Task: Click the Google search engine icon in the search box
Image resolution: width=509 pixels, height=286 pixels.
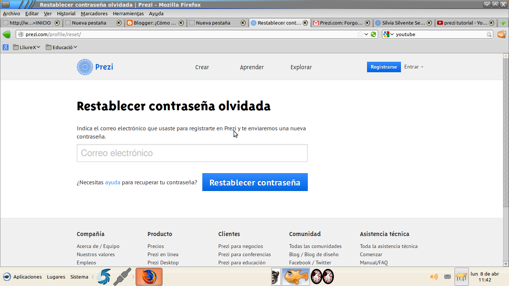Action: pos(386,34)
